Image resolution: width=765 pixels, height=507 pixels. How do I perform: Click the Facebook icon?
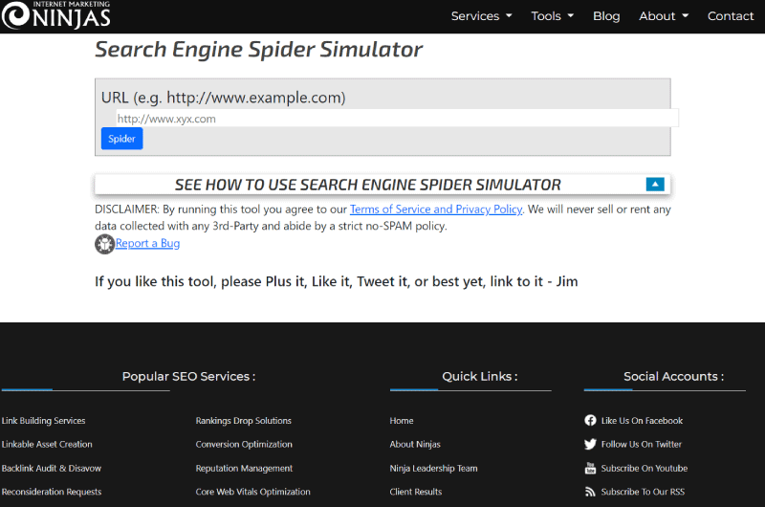pos(590,420)
